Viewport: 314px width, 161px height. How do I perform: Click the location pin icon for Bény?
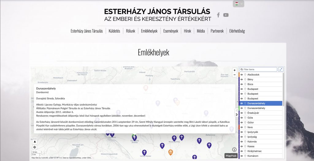(x=245, y=79)
